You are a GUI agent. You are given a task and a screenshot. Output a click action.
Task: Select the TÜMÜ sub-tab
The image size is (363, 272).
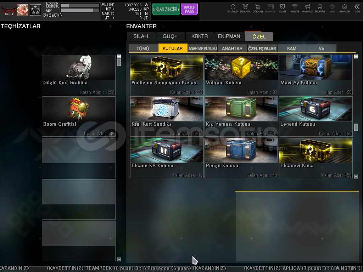(x=143, y=48)
